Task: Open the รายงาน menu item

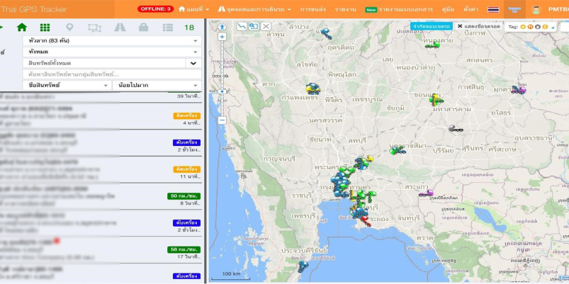Action: 345,9
